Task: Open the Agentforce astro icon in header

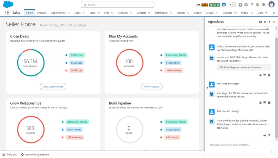Action: 224,5
